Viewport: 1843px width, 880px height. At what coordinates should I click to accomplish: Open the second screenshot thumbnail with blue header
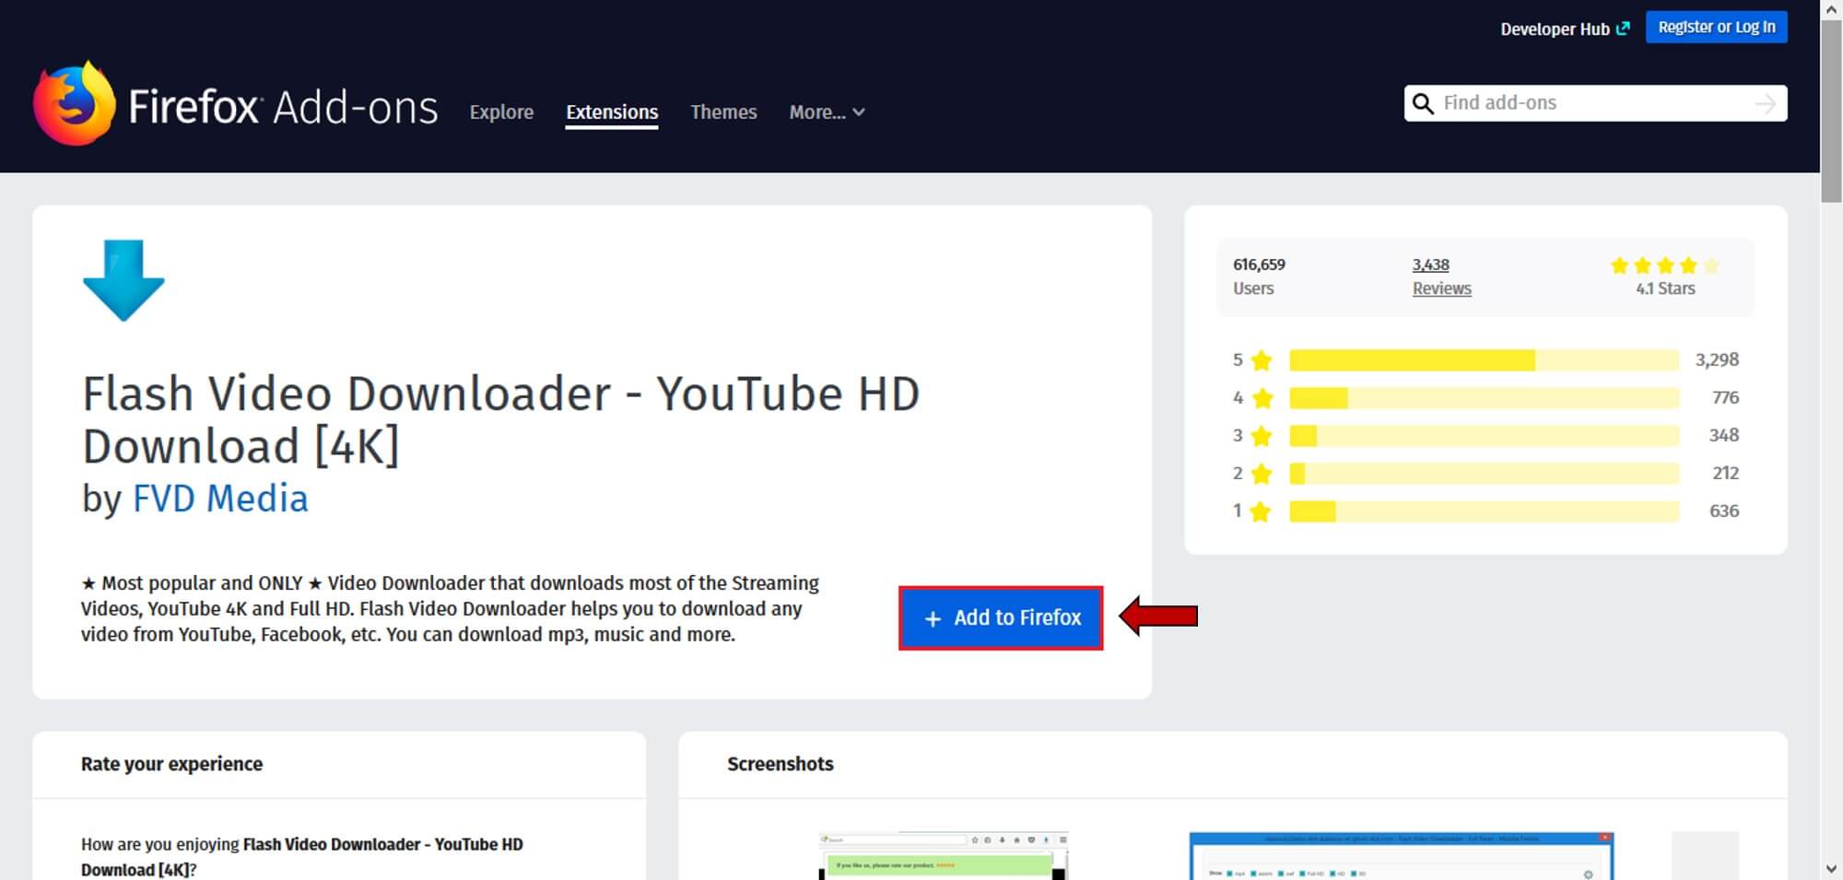tap(1401, 855)
